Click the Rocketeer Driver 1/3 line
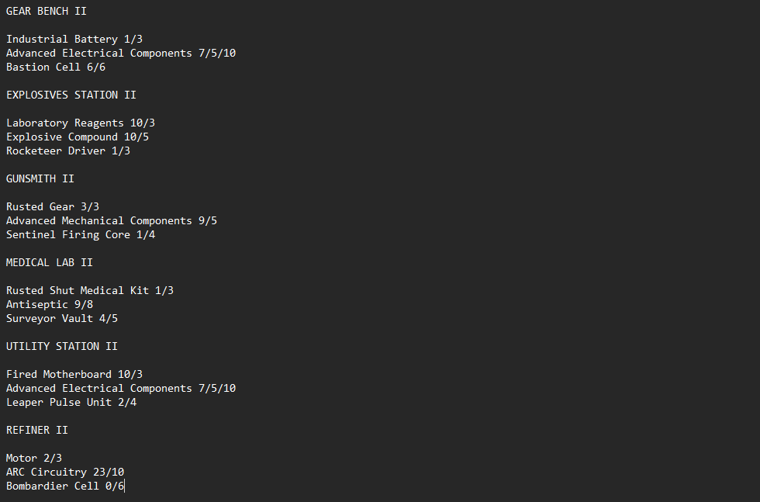This screenshot has height=502, width=760. [68, 151]
